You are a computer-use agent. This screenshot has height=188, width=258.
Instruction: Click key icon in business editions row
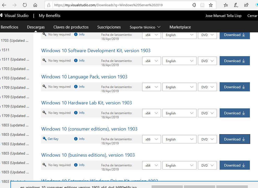(x=44, y=164)
